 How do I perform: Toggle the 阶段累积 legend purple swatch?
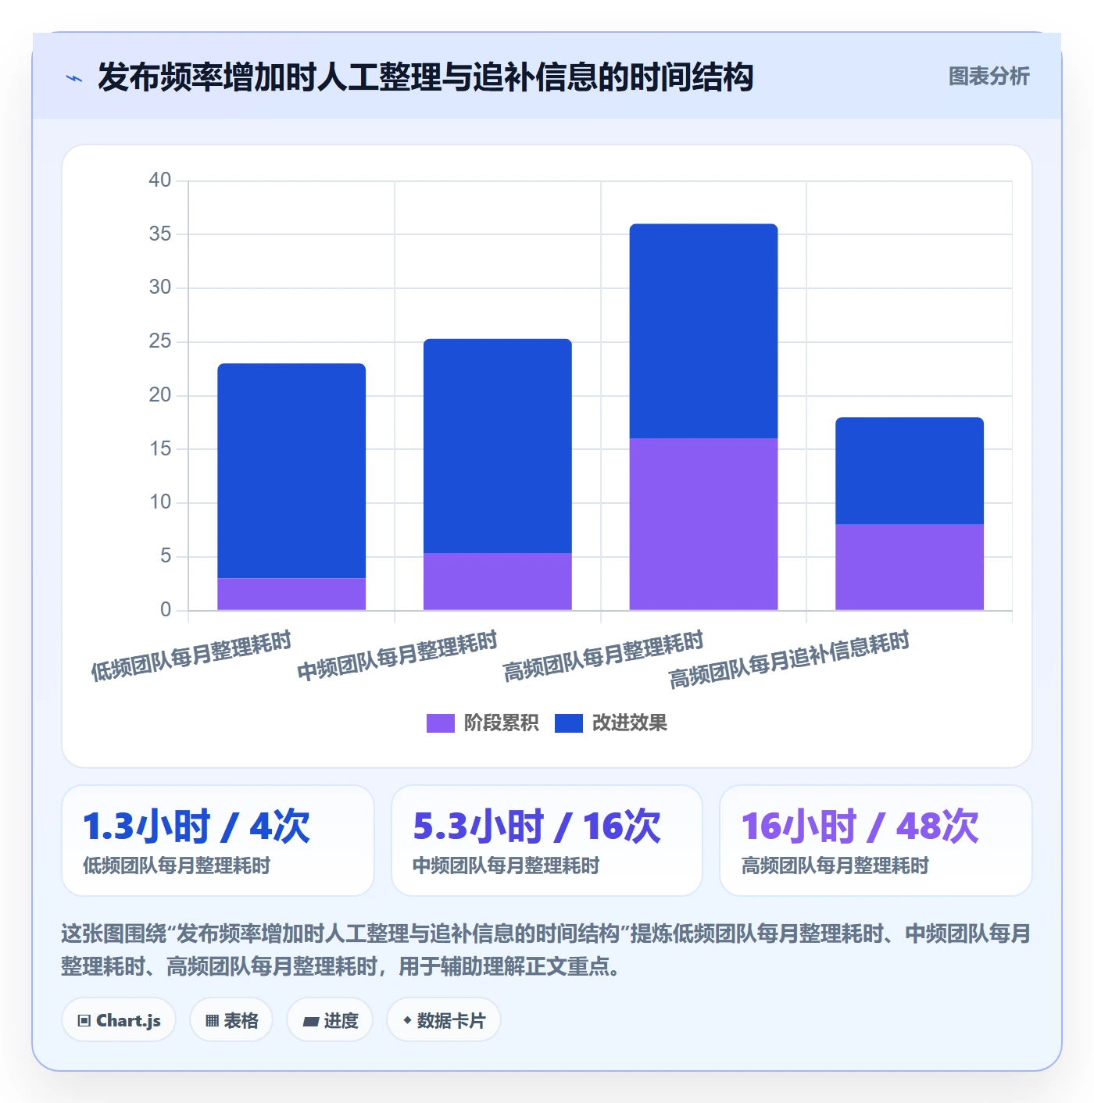point(440,723)
